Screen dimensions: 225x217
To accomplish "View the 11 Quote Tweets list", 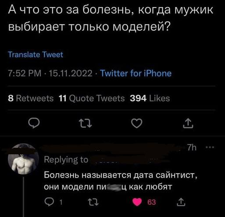I will point(92,98).
